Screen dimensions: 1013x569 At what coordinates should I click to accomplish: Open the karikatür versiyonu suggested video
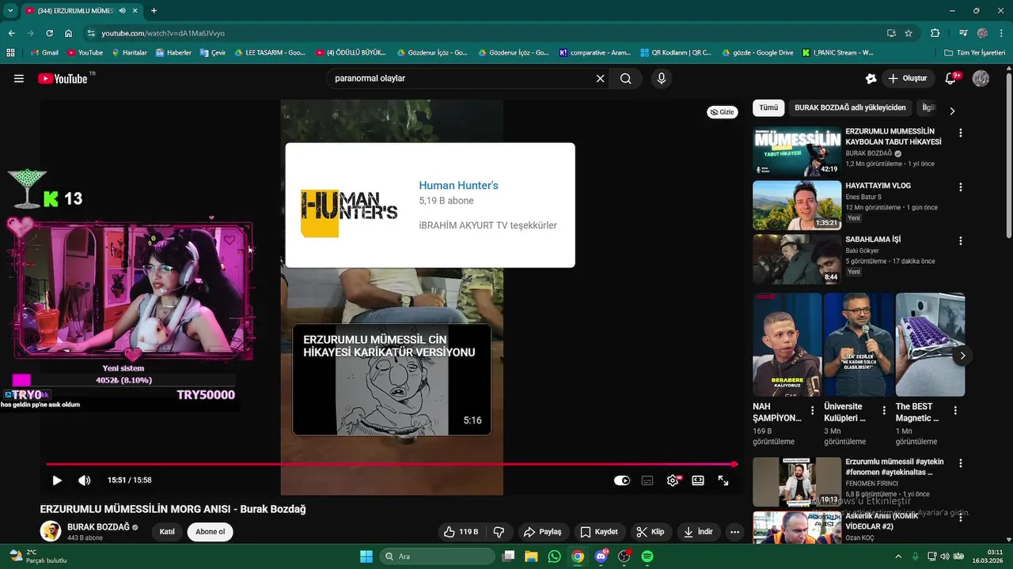(392, 379)
